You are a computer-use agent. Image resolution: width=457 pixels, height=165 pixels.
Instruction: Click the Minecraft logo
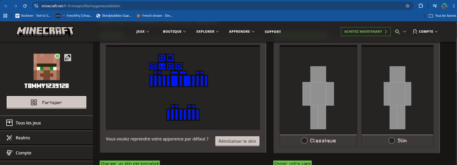pos(45,32)
